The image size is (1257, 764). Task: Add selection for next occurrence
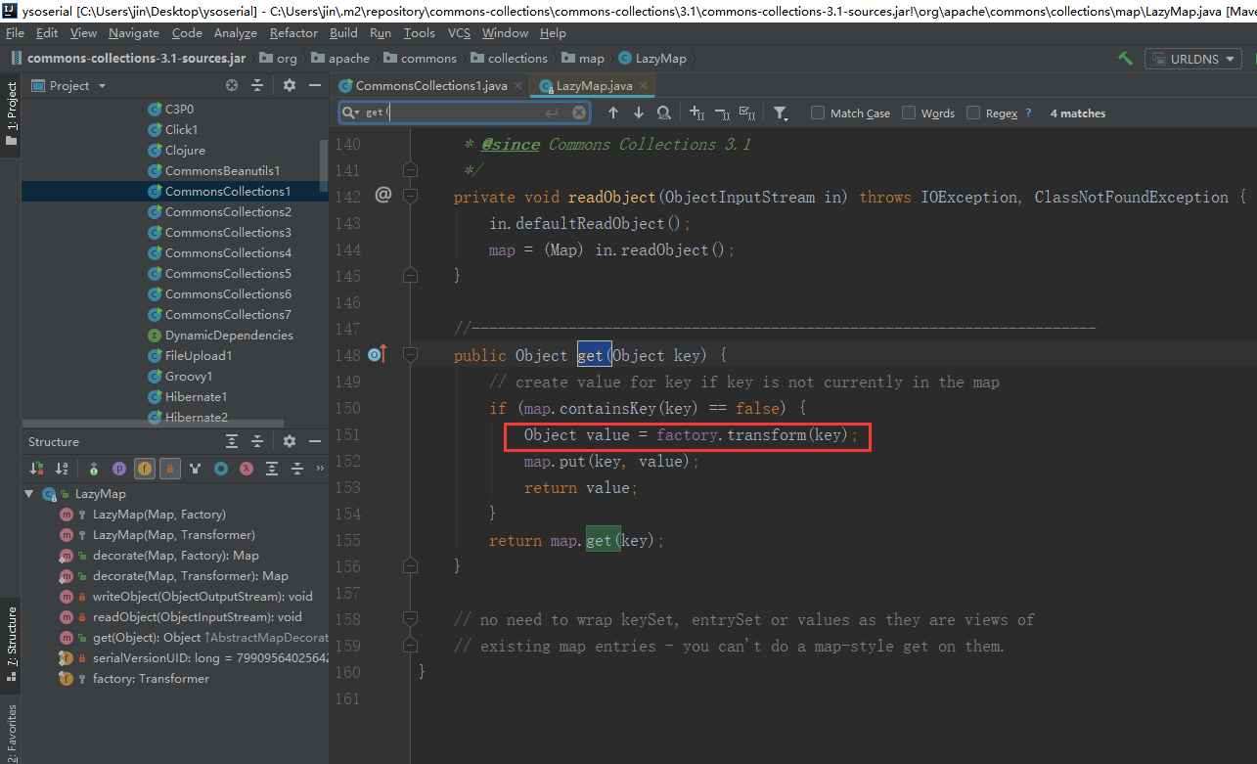click(x=696, y=112)
